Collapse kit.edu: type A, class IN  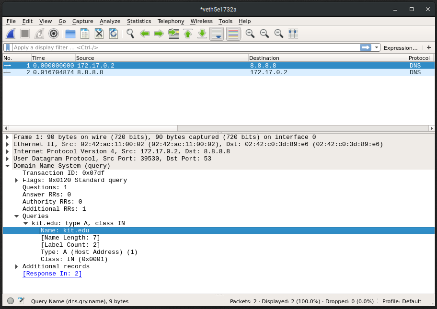tap(26, 223)
